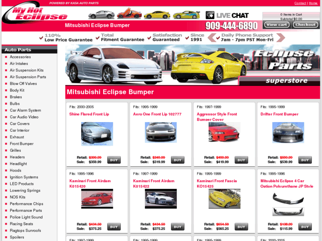The image size is (322, 241).
Task: Click the My Hot Eclipse logo
Action: click(35, 13)
